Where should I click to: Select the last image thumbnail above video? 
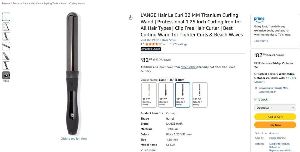[x=6, y=65]
